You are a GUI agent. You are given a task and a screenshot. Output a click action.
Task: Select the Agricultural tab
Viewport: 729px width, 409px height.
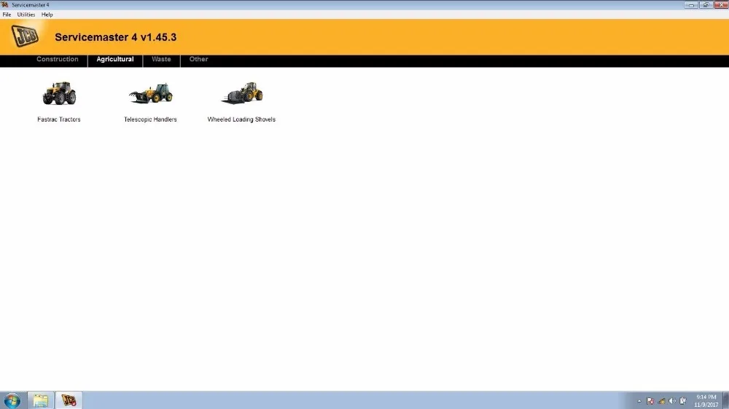(115, 60)
